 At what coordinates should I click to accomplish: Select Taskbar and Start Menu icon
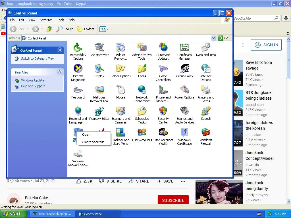click(x=120, y=137)
